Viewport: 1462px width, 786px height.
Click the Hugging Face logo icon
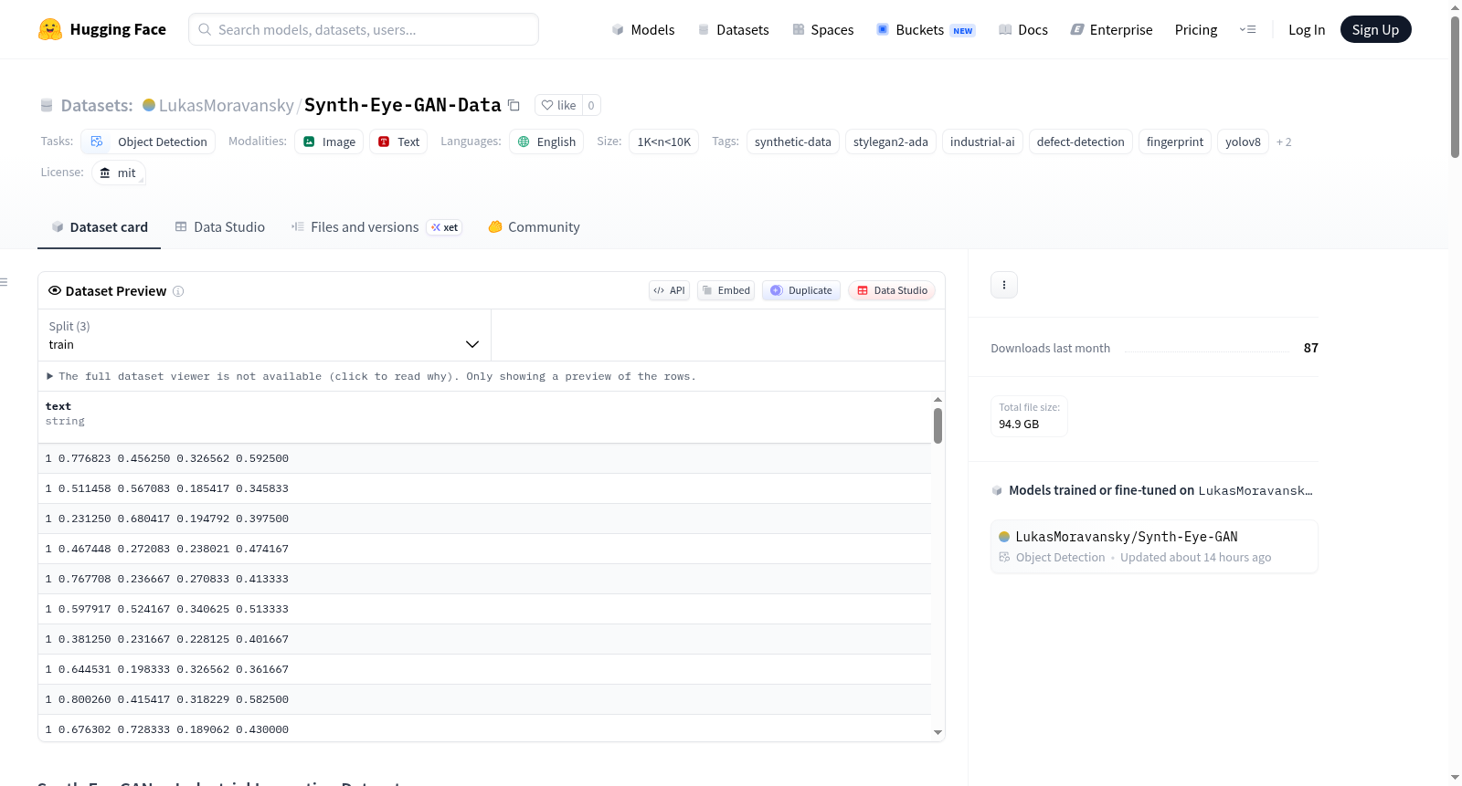pos(50,29)
